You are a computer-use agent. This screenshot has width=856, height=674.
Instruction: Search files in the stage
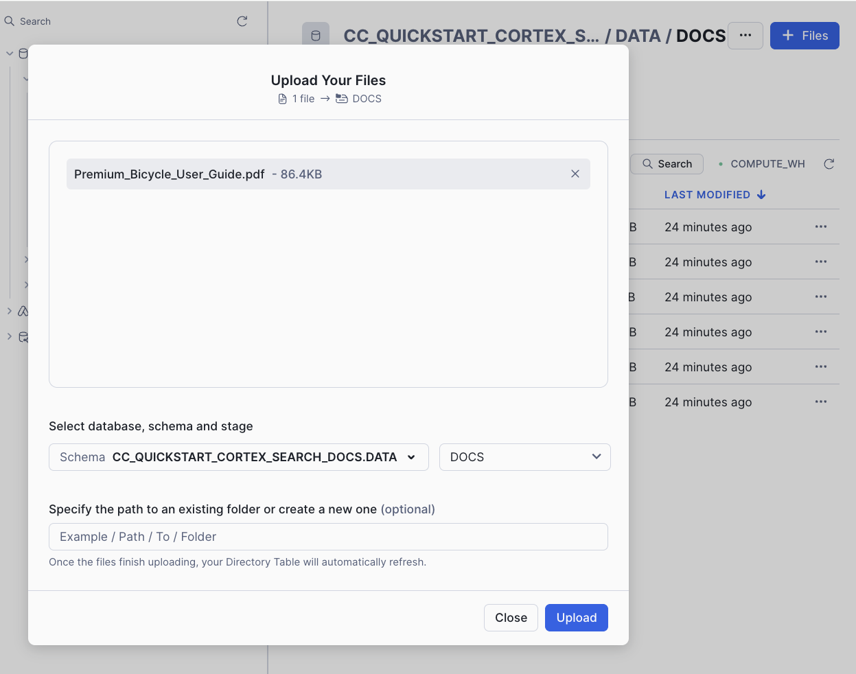(667, 164)
